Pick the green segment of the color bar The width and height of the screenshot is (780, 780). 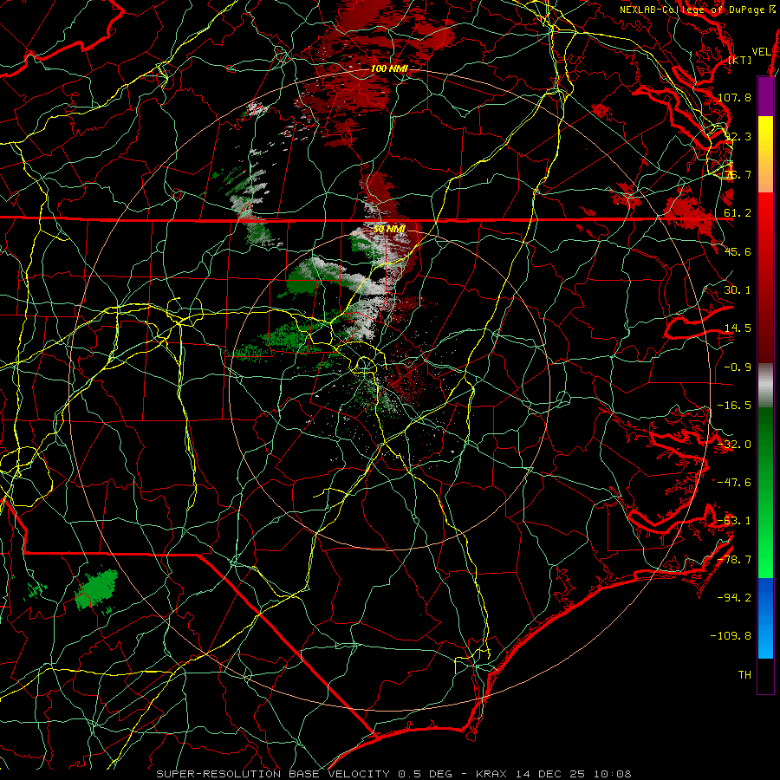tap(765, 492)
